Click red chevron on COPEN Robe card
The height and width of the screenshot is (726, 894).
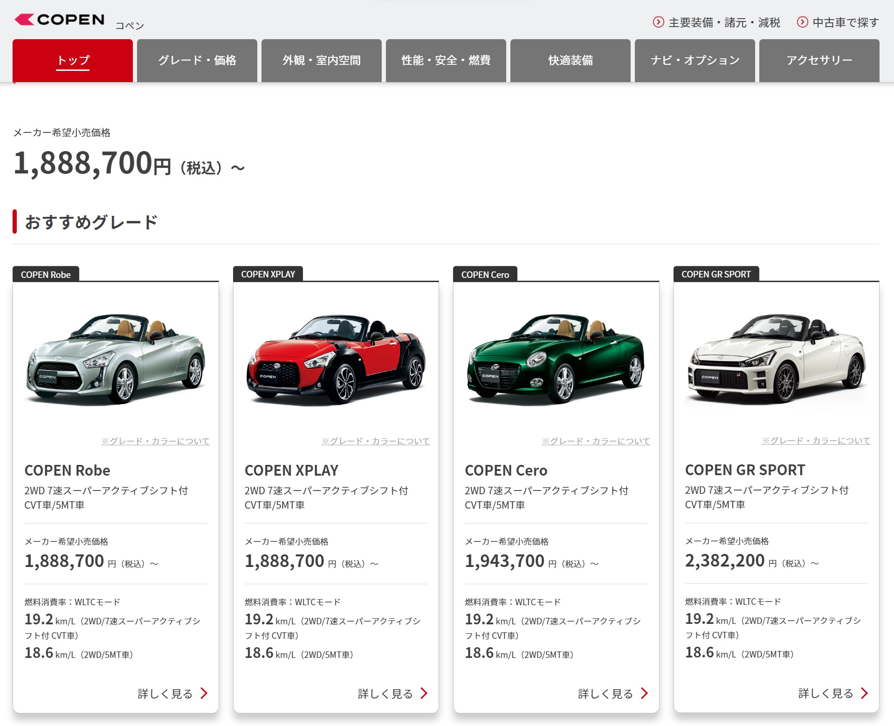(x=204, y=693)
